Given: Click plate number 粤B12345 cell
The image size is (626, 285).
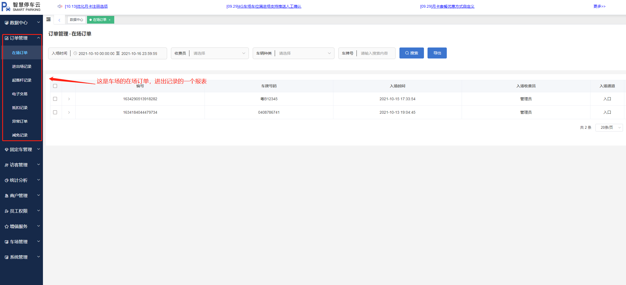Looking at the screenshot, I should (x=269, y=99).
